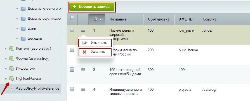Expand the Контент (aspro.stroy) tree node
Screen dimensions: 250x101
6,49
